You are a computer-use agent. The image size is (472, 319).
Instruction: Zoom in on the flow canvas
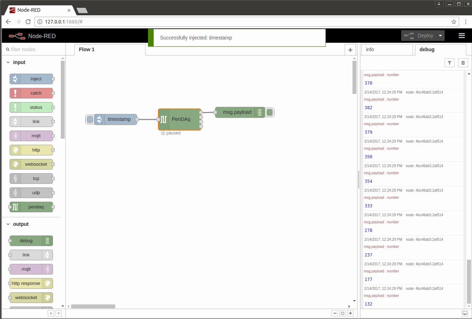(x=350, y=313)
